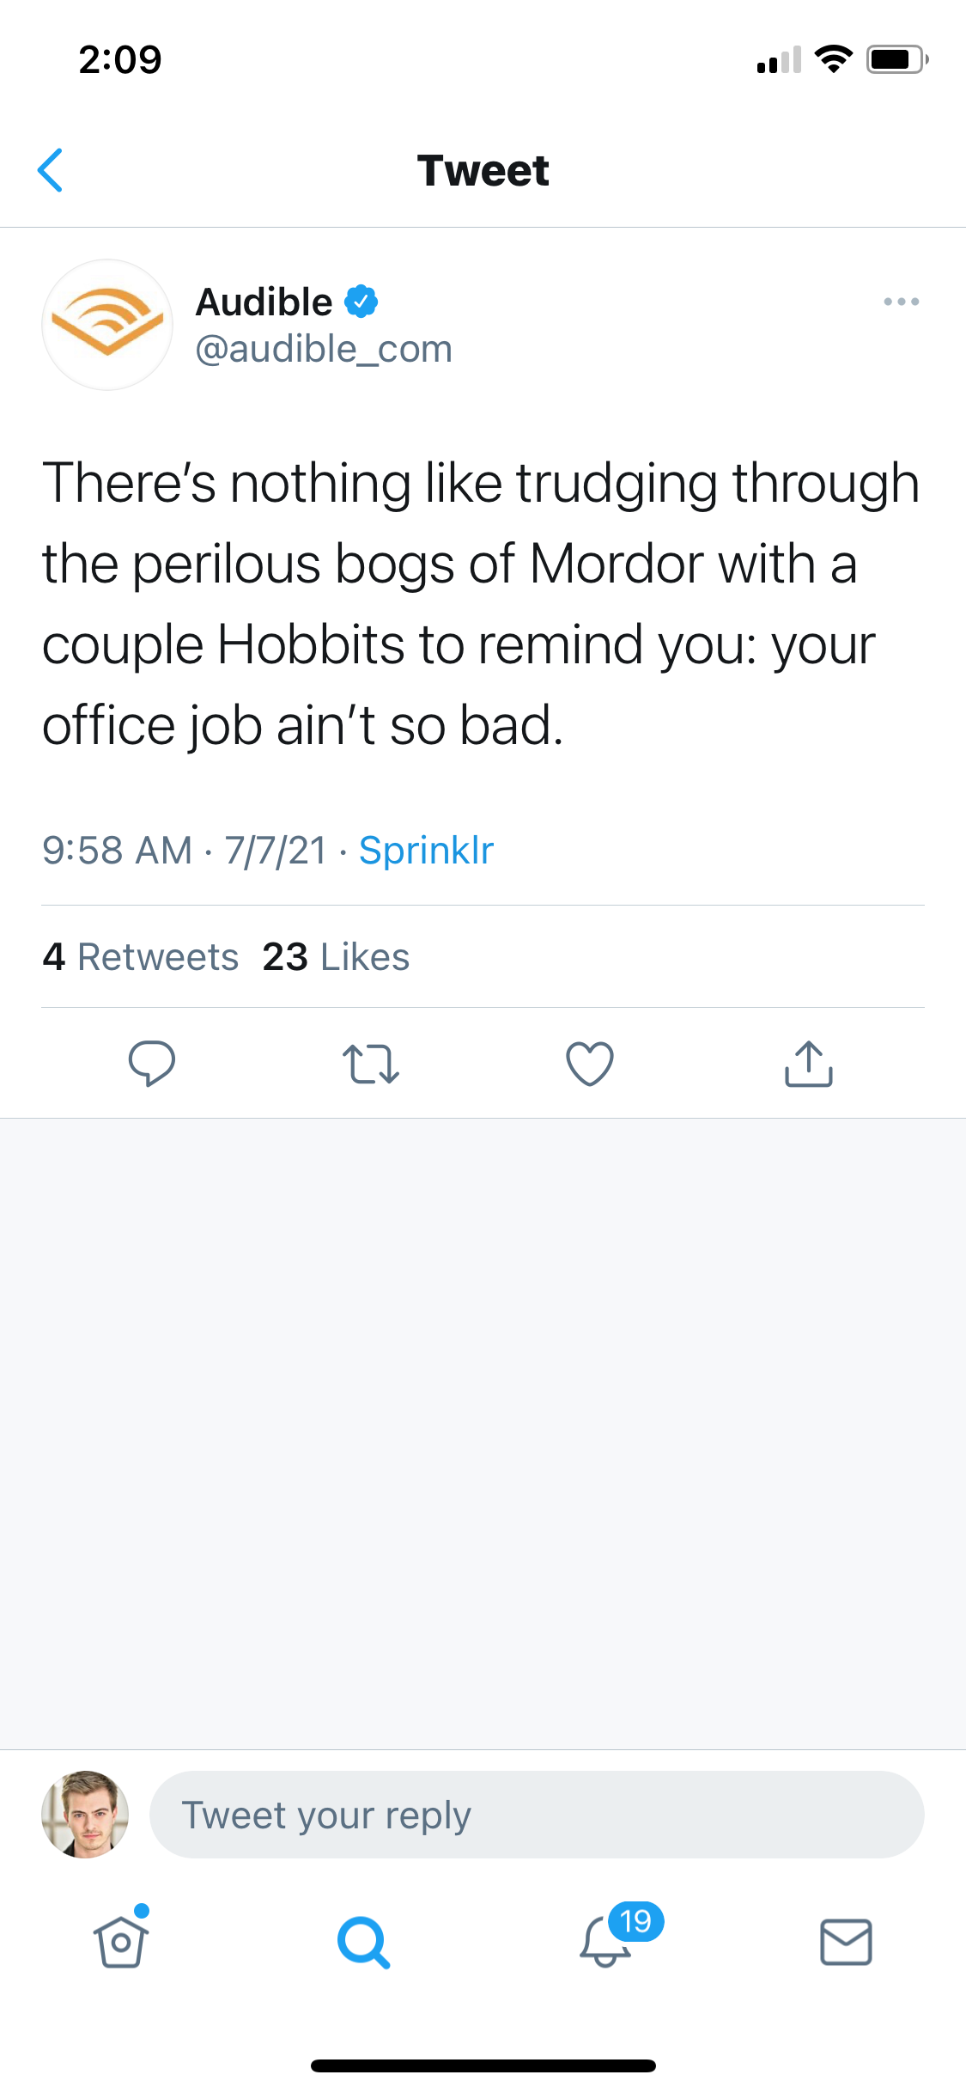966x2093 pixels.
Task: Open the @audible_com handle
Action: 324,350
